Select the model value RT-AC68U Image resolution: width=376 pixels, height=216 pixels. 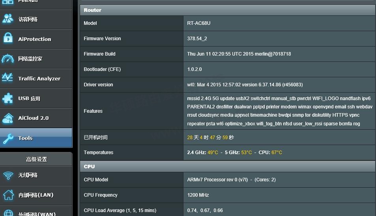[198, 23]
